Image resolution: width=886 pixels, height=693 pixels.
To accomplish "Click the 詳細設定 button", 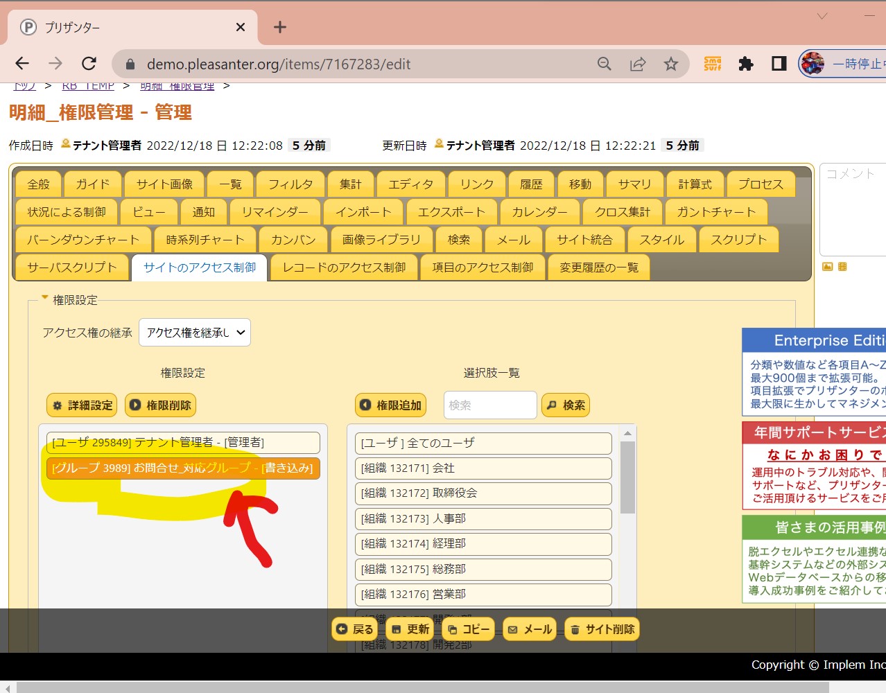I will (x=82, y=405).
